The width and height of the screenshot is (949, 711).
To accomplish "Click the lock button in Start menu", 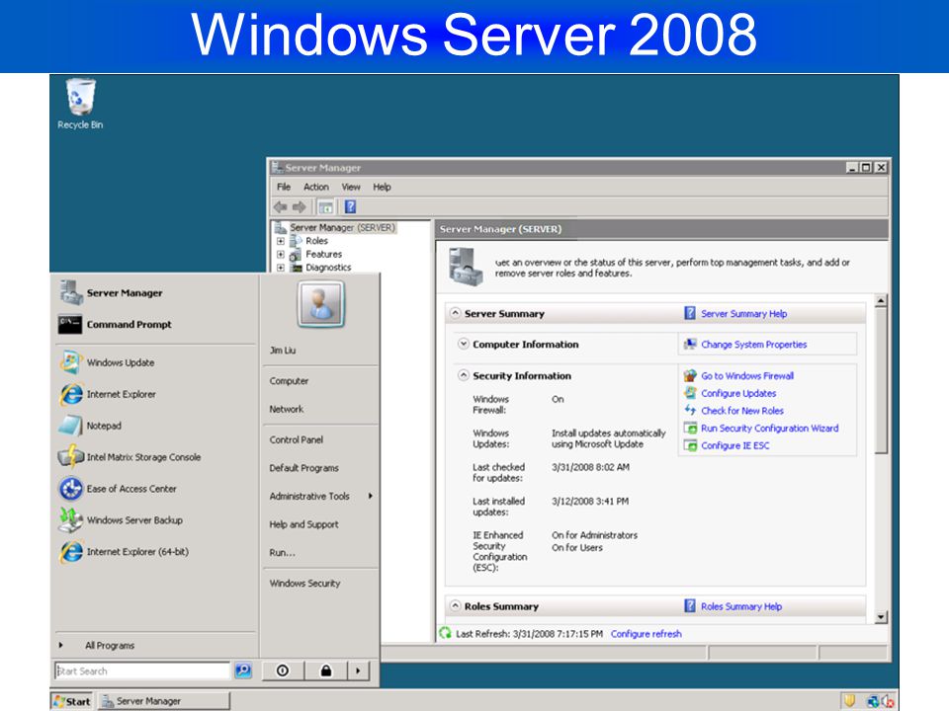I will point(325,671).
